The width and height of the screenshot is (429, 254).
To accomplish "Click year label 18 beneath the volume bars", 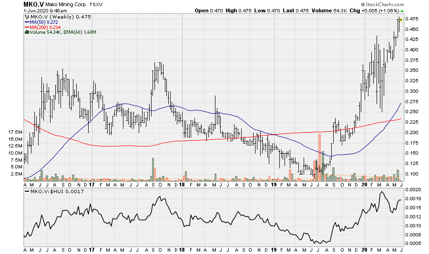I will (182, 185).
